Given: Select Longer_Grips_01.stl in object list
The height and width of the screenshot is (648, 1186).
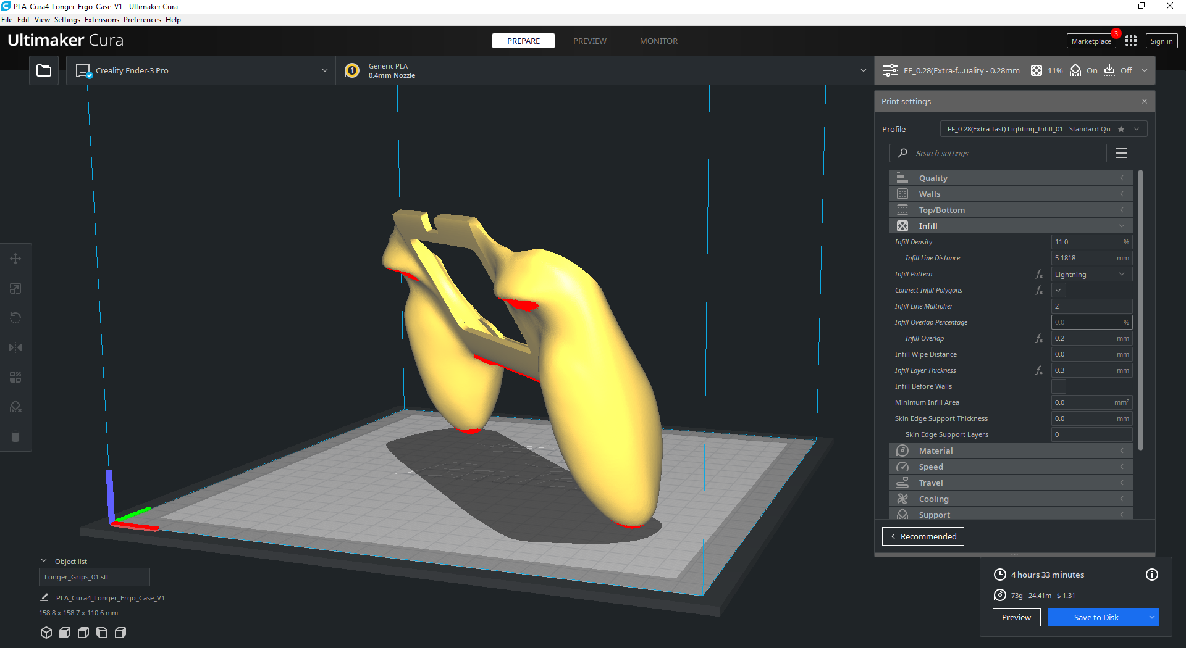Looking at the screenshot, I should tap(94, 577).
